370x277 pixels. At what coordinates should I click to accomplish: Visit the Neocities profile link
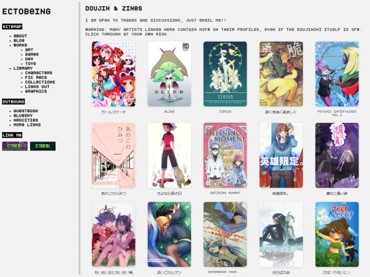coord(25,120)
